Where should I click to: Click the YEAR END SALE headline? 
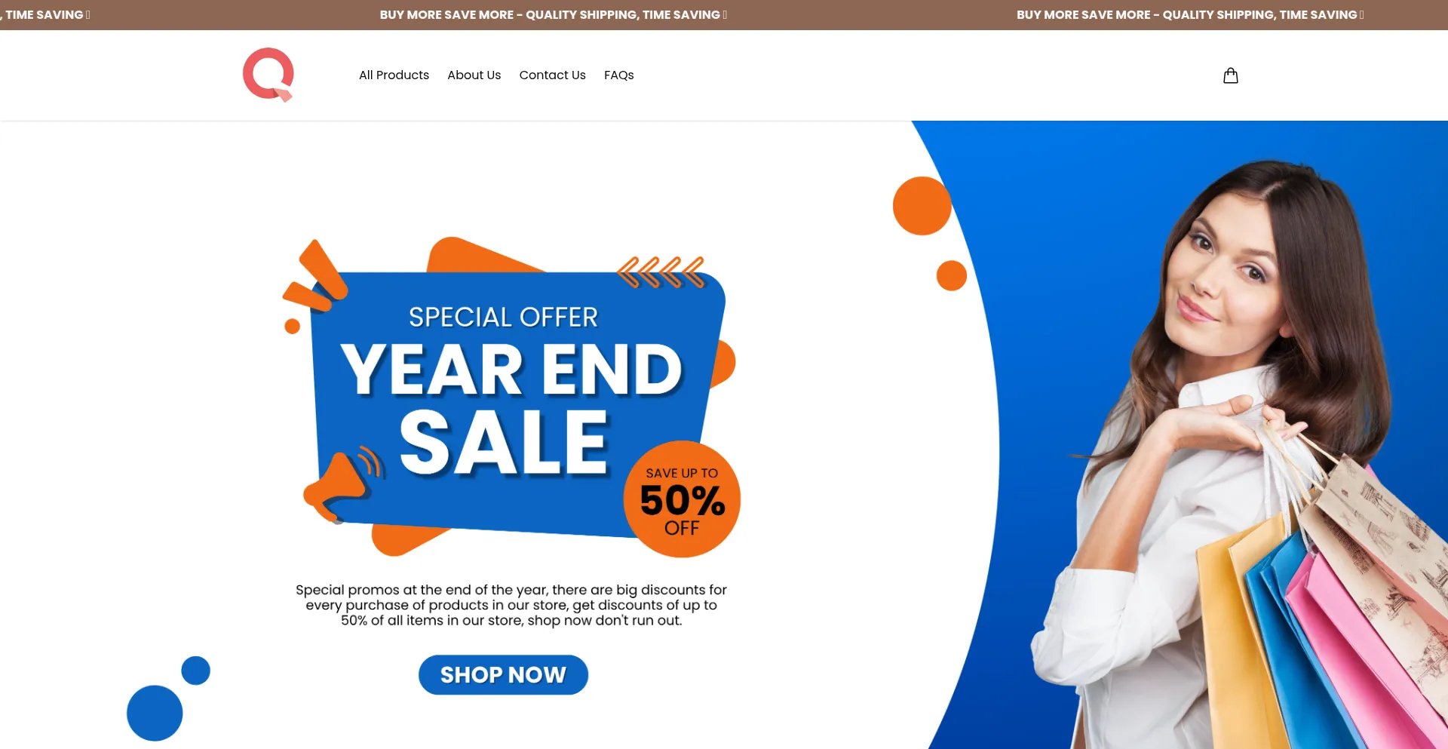pyautogui.click(x=511, y=407)
